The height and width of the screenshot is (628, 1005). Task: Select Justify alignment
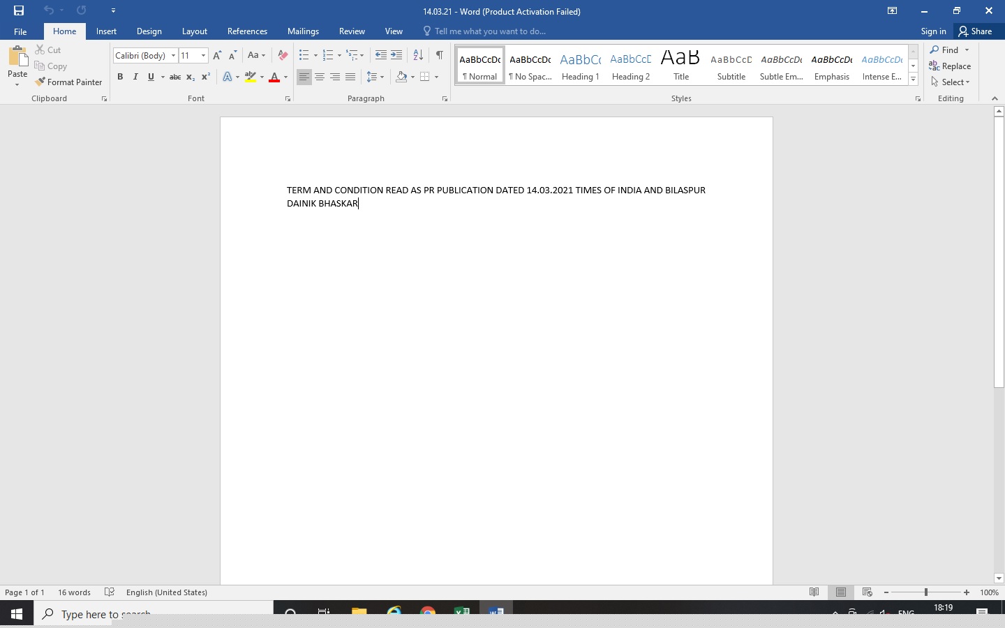coord(350,77)
